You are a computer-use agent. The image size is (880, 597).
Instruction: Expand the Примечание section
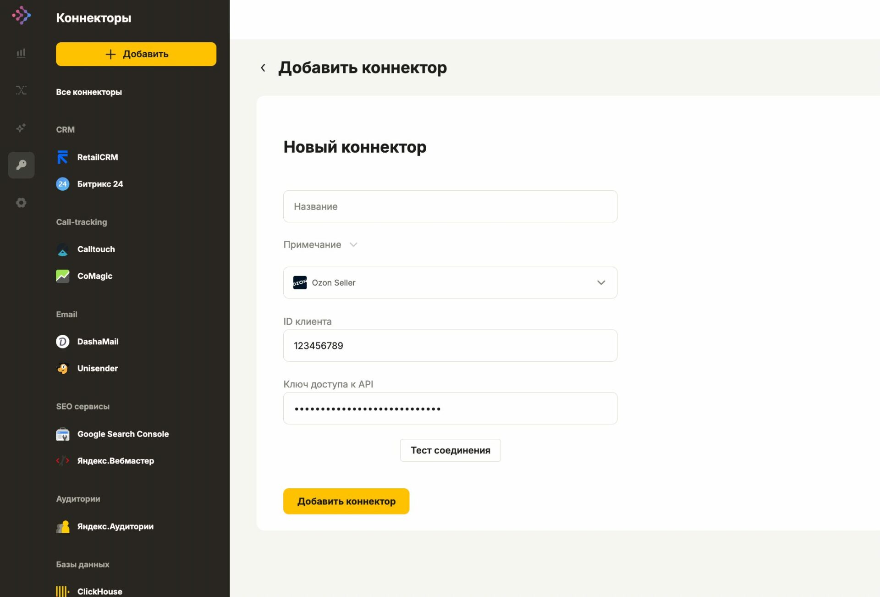coord(320,244)
